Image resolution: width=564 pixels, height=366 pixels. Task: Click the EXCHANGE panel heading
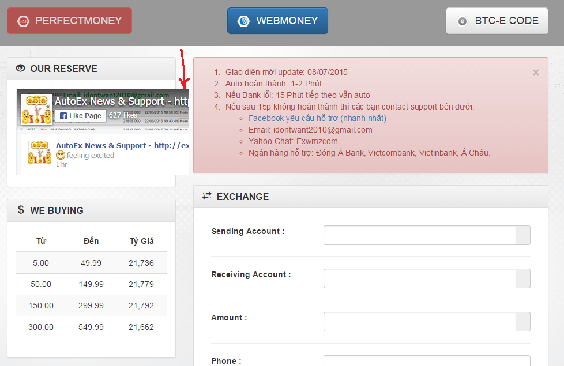click(243, 197)
